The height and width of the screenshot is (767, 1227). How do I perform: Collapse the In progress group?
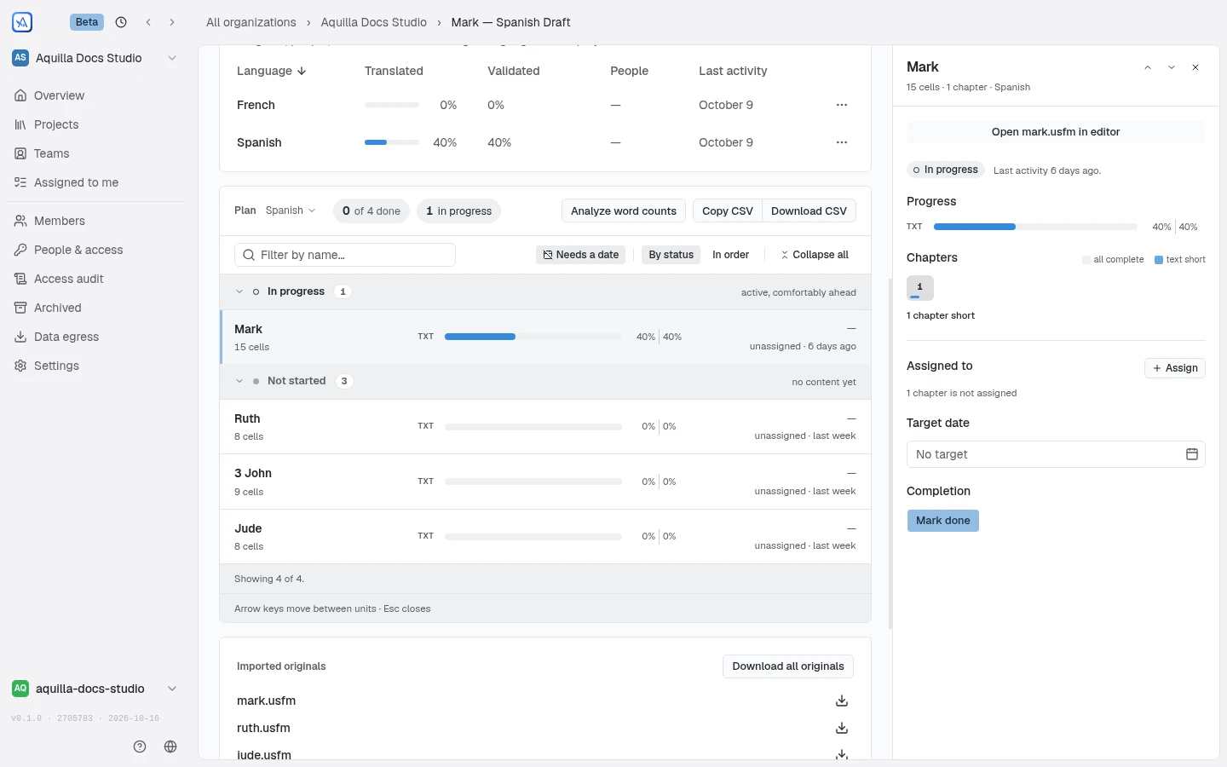tap(239, 291)
